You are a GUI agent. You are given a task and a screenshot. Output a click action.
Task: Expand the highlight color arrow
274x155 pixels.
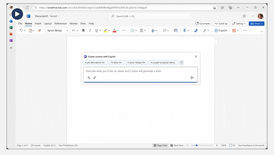click(x=109, y=31)
